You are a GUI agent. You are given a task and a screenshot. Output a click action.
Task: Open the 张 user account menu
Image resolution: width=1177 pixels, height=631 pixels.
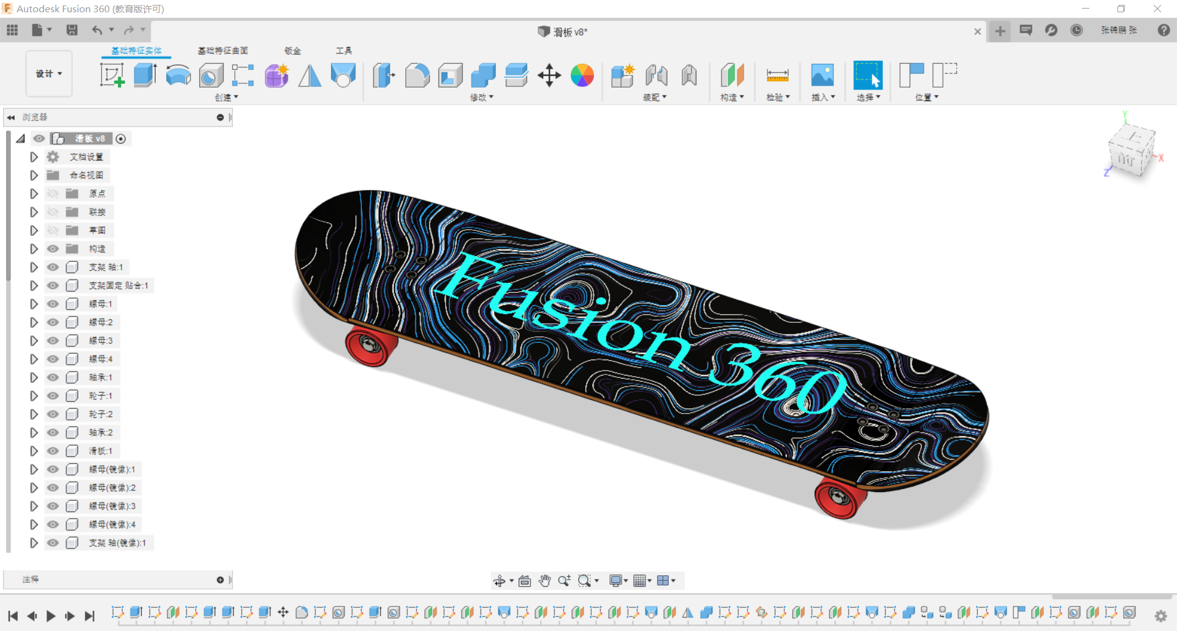[x=1119, y=30]
